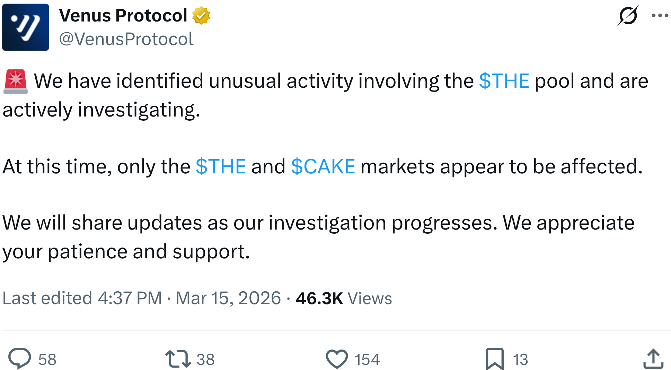671x370 pixels.
Task: Click $THE cashtag before "pool and are"
Action: pos(504,81)
